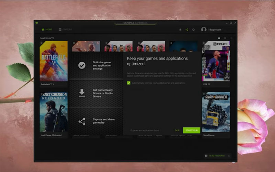Select Capture and share gameplay
275x172 pixels.
pyautogui.click(x=96, y=121)
